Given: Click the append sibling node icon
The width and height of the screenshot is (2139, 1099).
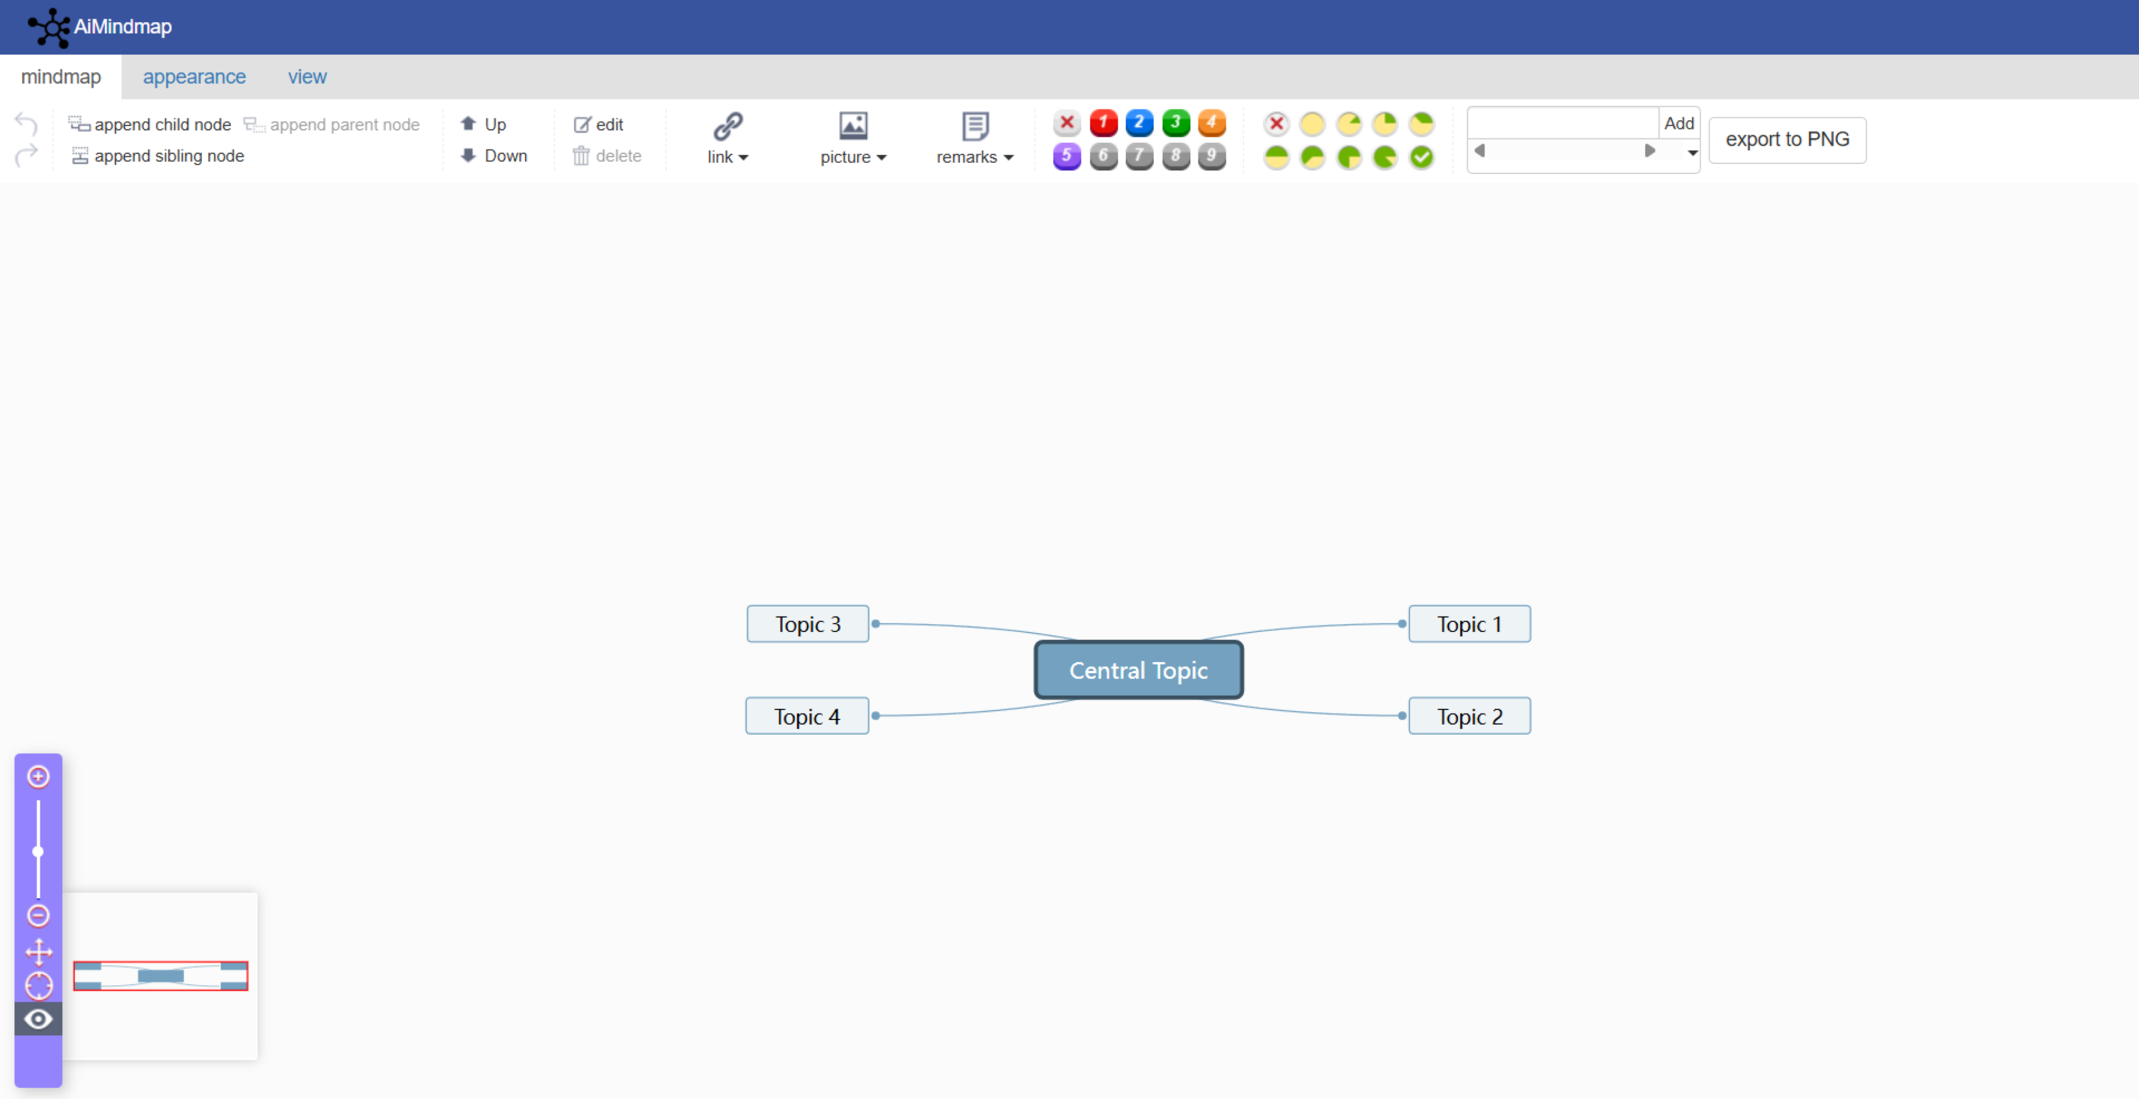Looking at the screenshot, I should pyautogui.click(x=81, y=155).
